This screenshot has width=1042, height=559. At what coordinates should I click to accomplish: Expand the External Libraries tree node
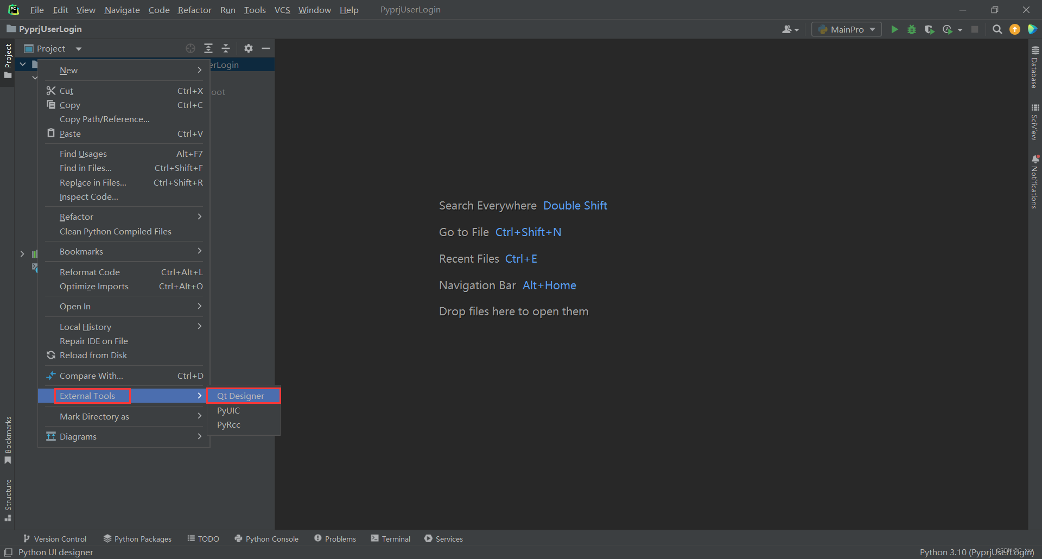[22, 253]
